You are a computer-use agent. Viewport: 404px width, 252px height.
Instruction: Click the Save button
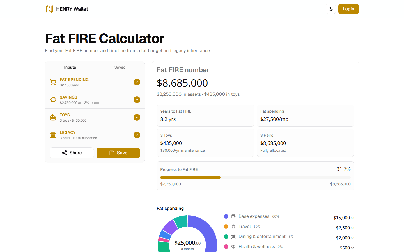pyautogui.click(x=118, y=153)
